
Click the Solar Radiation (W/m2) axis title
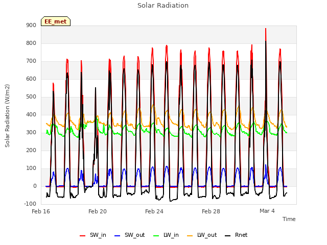point(7,116)
